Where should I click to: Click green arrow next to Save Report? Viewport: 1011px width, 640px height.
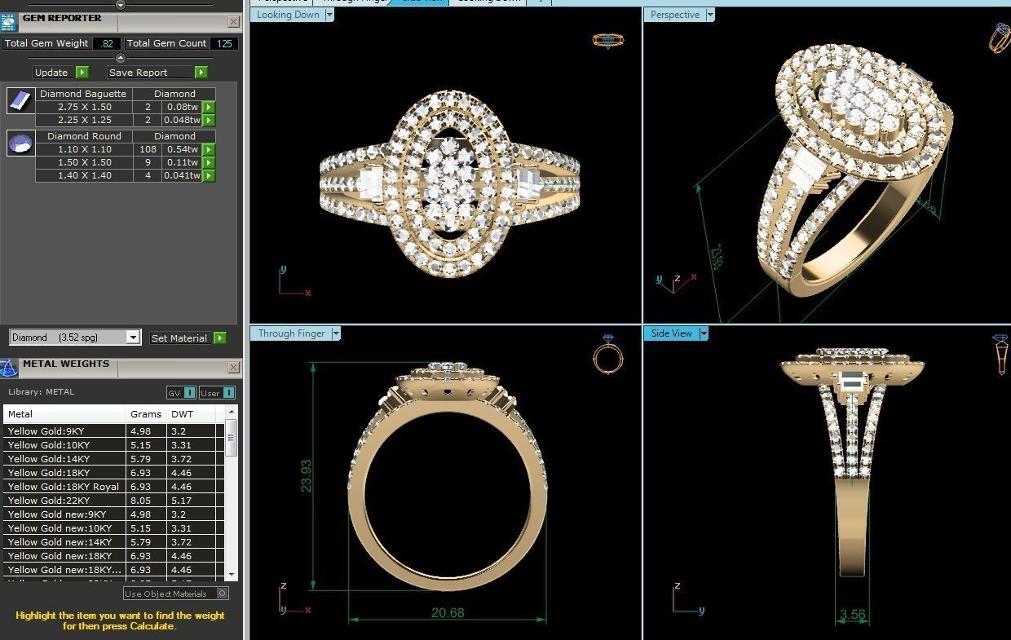201,73
